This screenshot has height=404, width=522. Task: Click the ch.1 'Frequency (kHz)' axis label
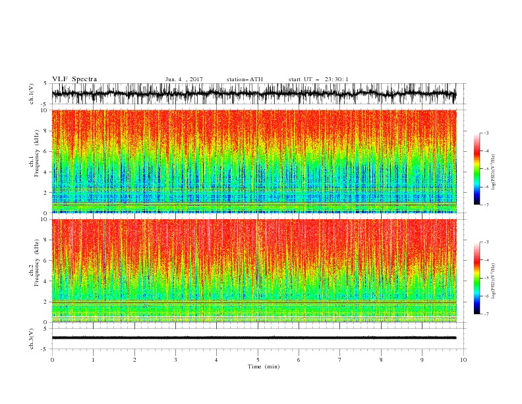pos(36,152)
